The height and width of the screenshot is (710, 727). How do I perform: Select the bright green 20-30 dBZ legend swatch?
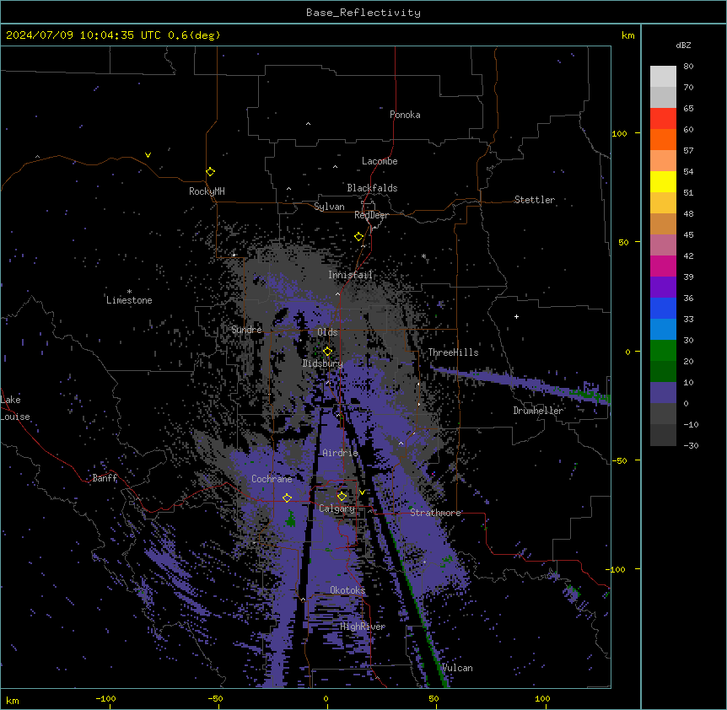click(663, 351)
